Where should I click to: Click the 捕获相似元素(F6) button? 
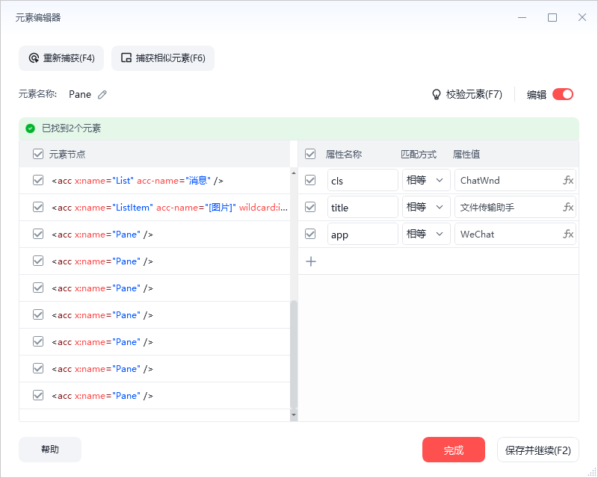point(163,58)
